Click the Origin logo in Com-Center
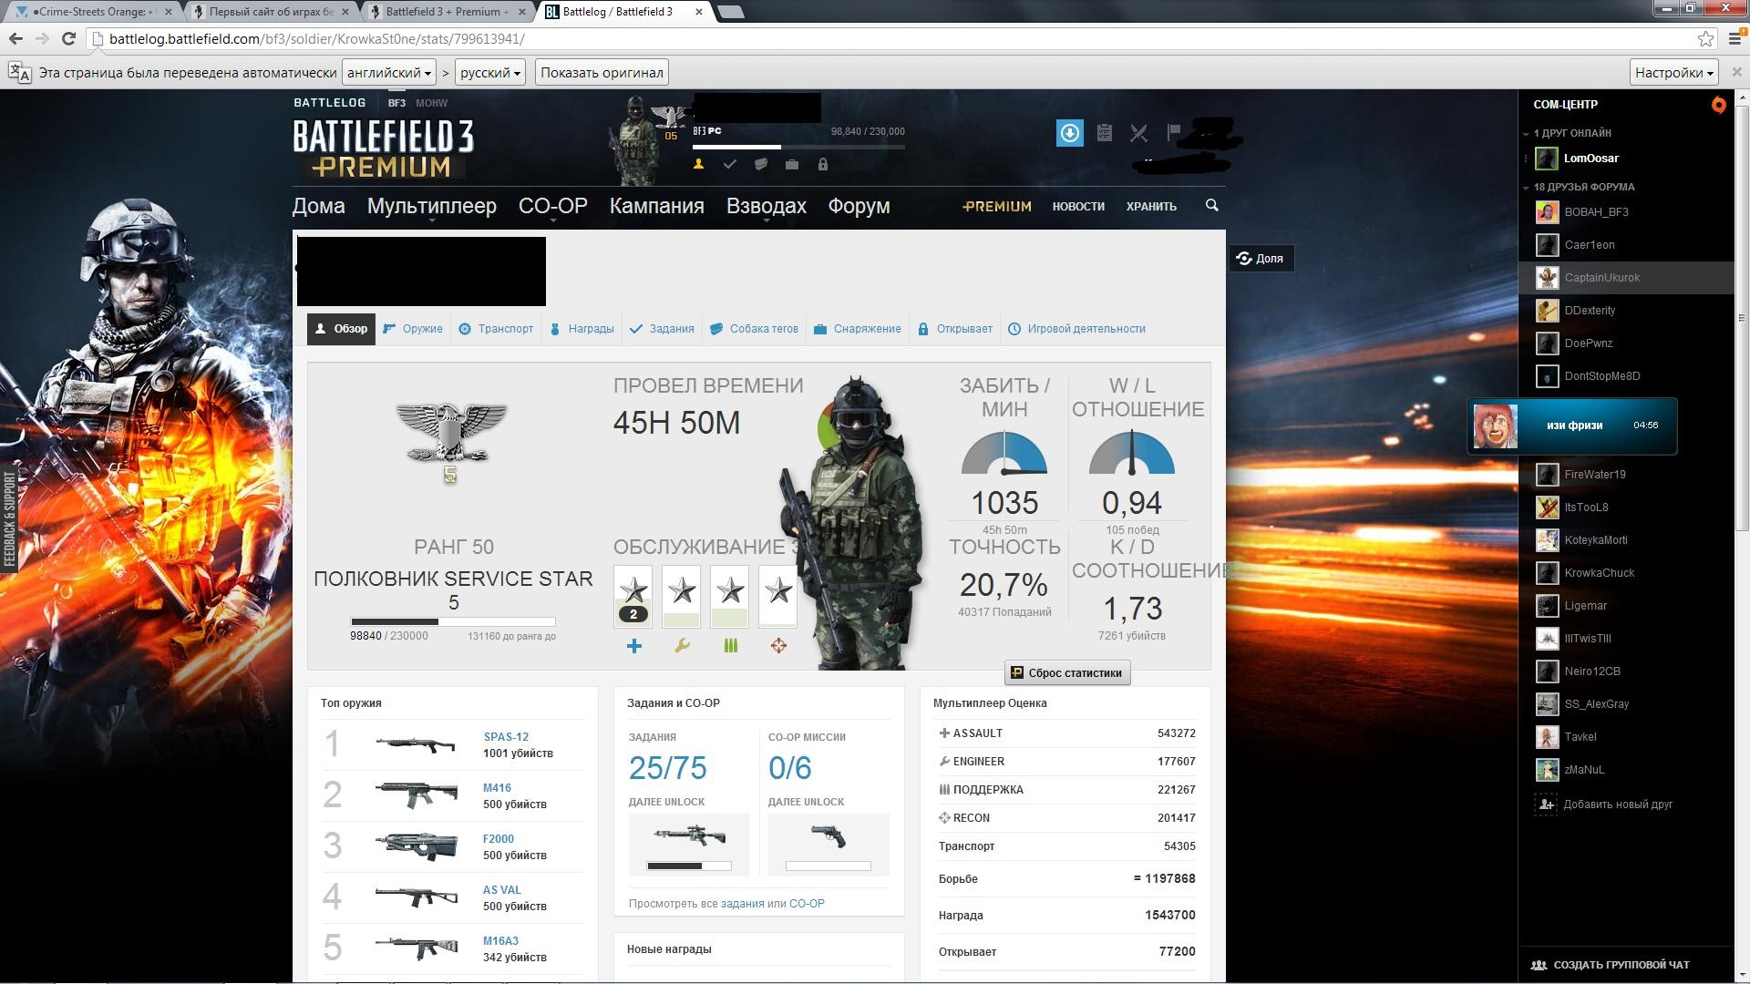 pos(1718,105)
